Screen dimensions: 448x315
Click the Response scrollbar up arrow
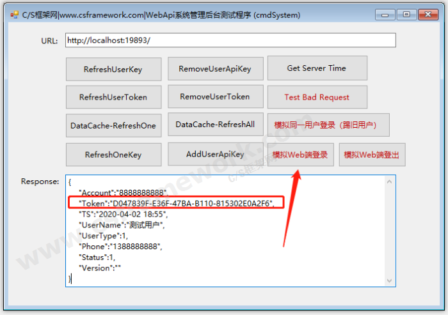tap(390, 182)
